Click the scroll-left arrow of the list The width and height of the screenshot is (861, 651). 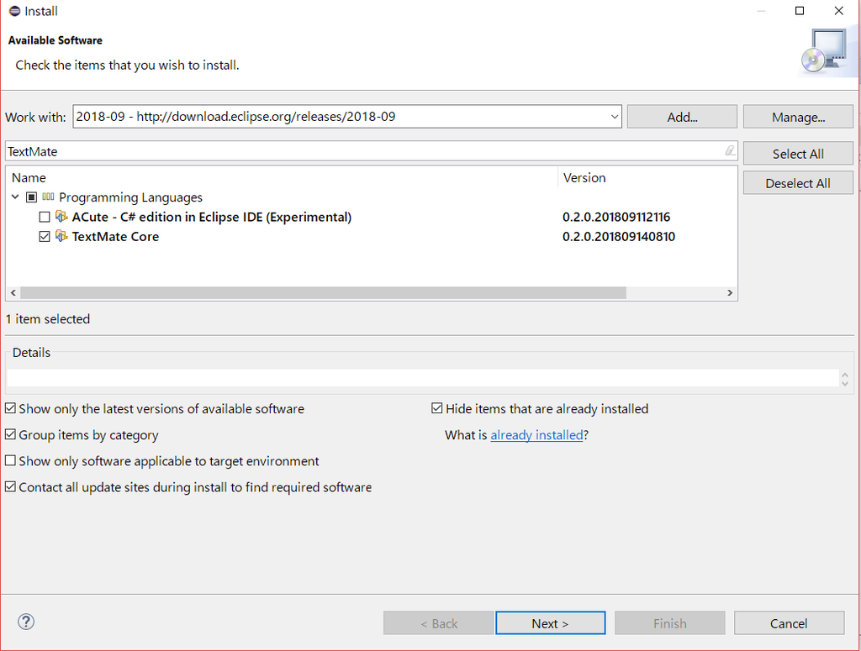tap(13, 293)
